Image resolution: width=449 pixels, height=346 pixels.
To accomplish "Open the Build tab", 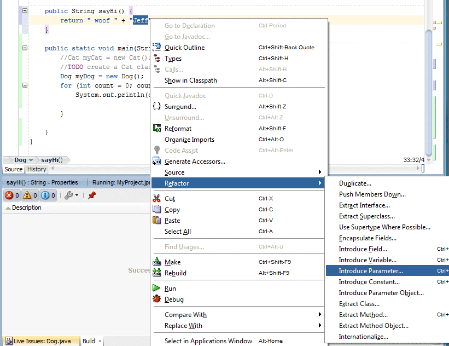I will coord(89,341).
